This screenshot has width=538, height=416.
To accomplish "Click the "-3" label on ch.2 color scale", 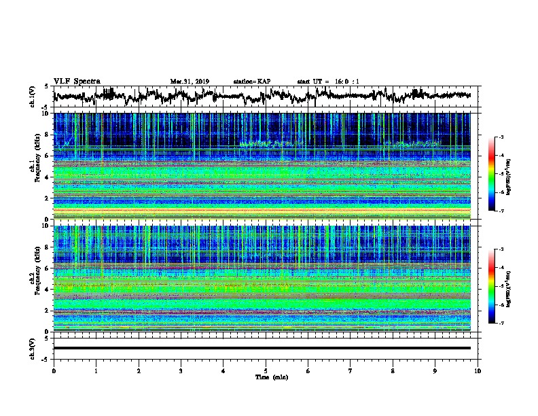I will [x=501, y=249].
